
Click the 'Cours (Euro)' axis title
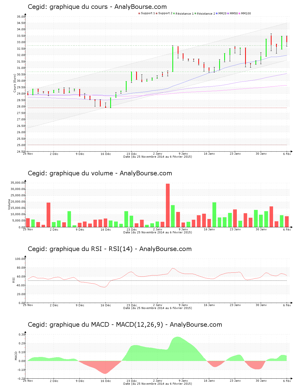[x=15, y=83]
